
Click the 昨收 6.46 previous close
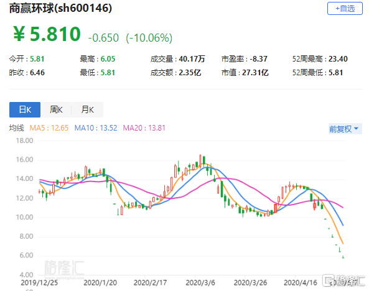click(x=27, y=73)
